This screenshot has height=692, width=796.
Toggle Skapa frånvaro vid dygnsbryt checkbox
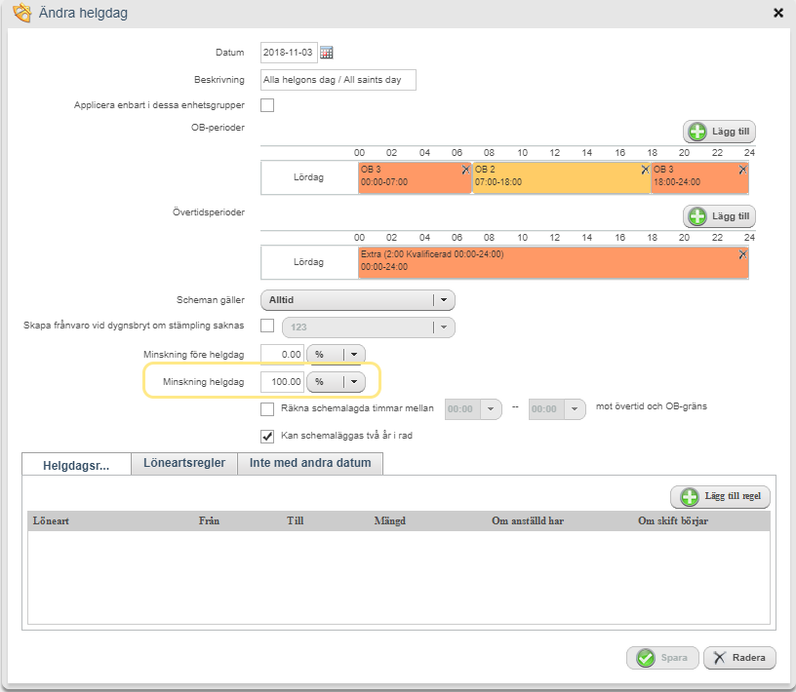tap(267, 326)
